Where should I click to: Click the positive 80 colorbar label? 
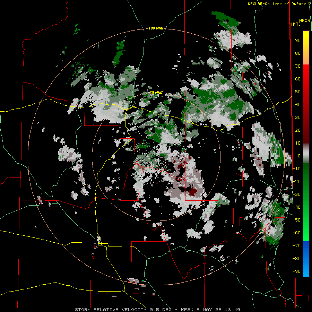[x=298, y=53]
